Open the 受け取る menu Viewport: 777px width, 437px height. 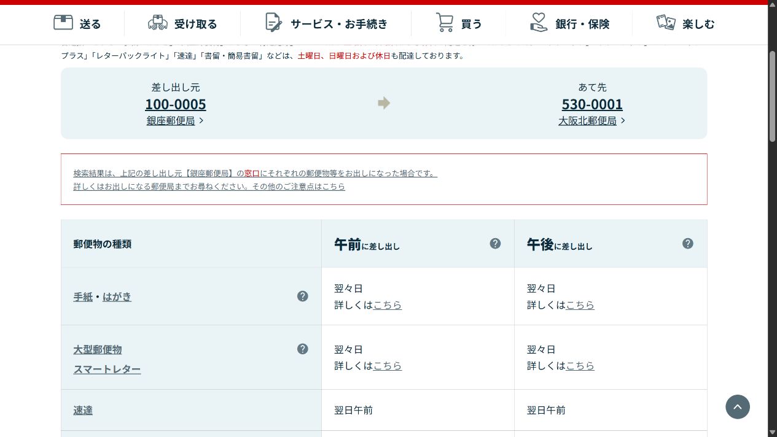182,23
